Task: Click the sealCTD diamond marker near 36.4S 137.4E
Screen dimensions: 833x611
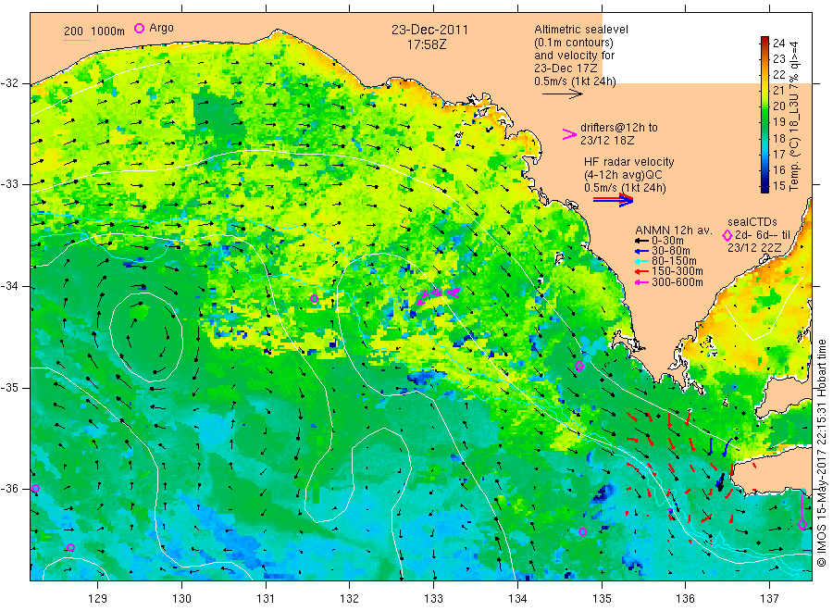Action: coord(802,524)
